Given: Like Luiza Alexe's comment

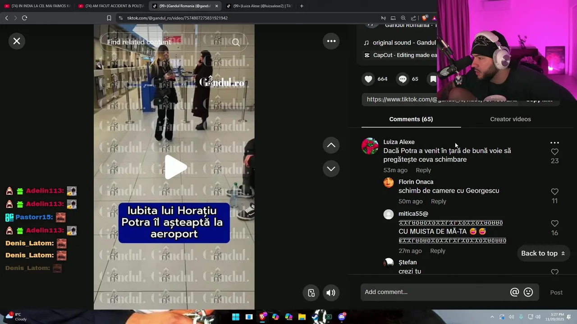Looking at the screenshot, I should click(x=555, y=152).
